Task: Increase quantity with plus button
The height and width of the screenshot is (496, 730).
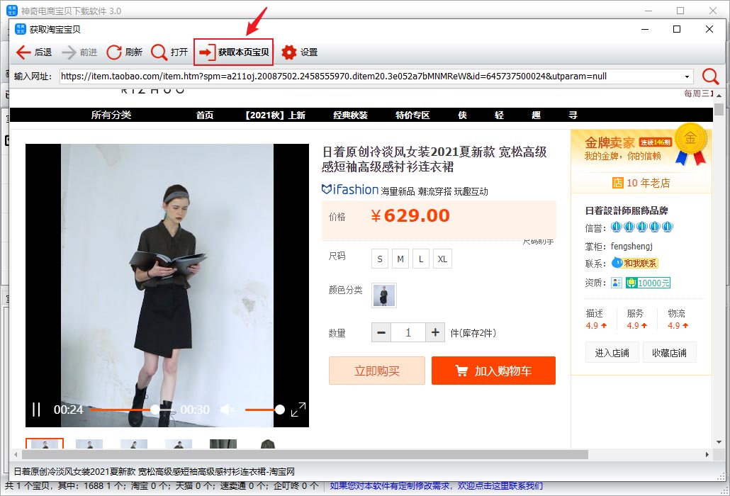Action: [435, 333]
